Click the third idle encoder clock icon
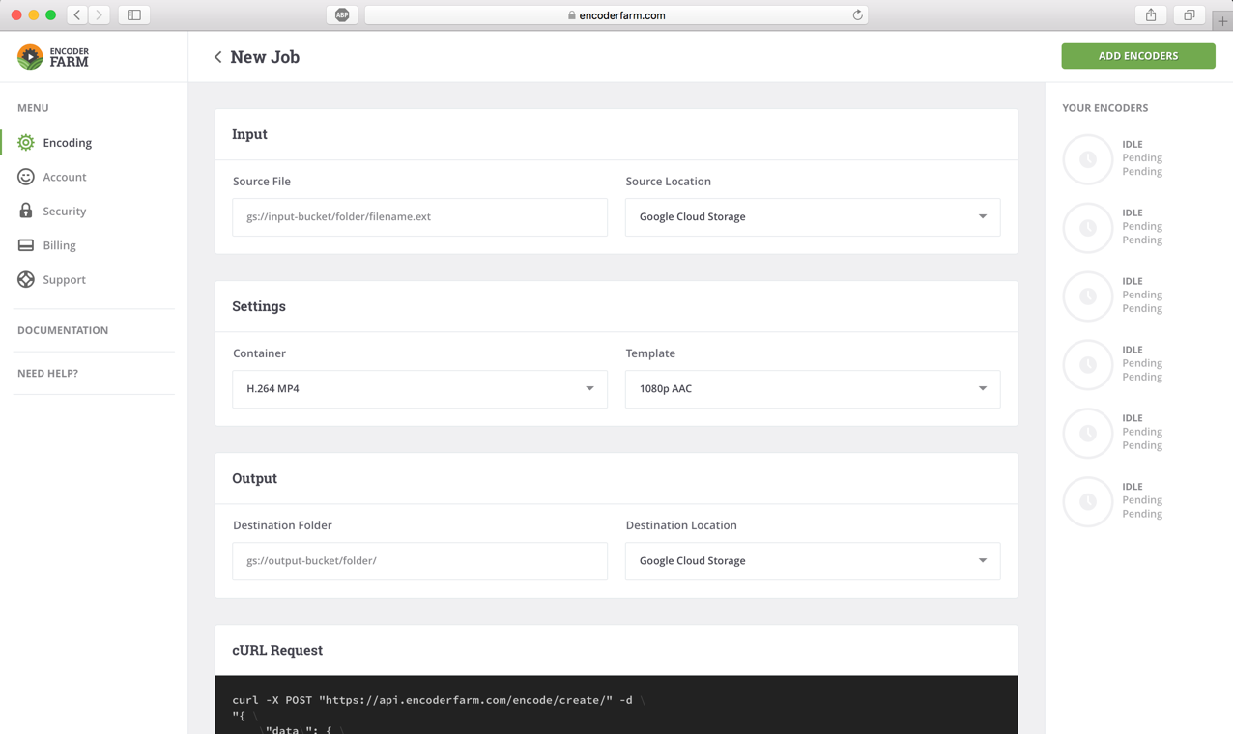 [1088, 296]
